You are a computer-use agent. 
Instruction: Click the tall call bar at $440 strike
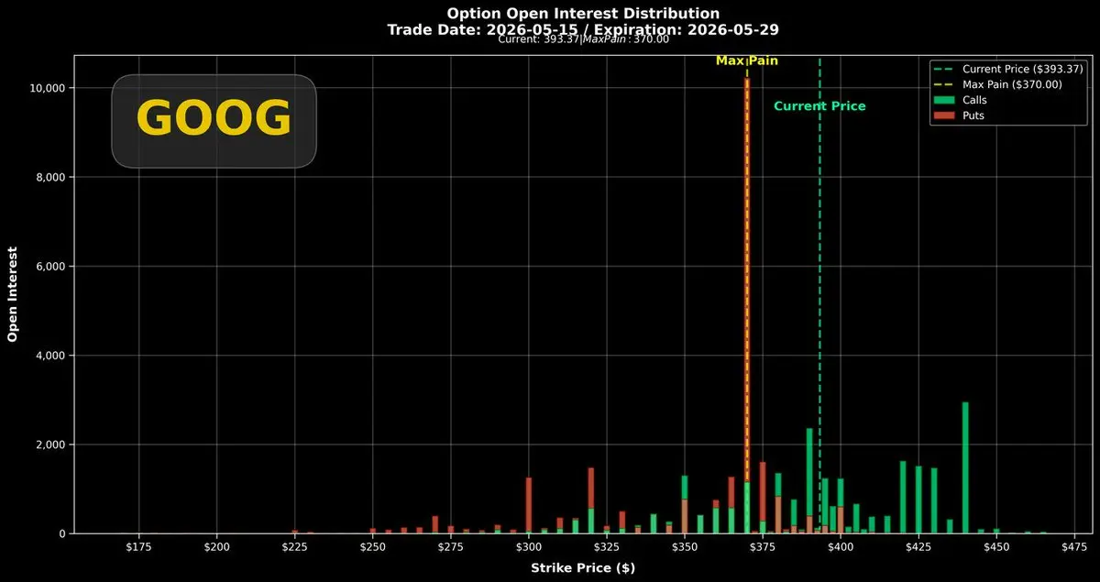(x=965, y=467)
